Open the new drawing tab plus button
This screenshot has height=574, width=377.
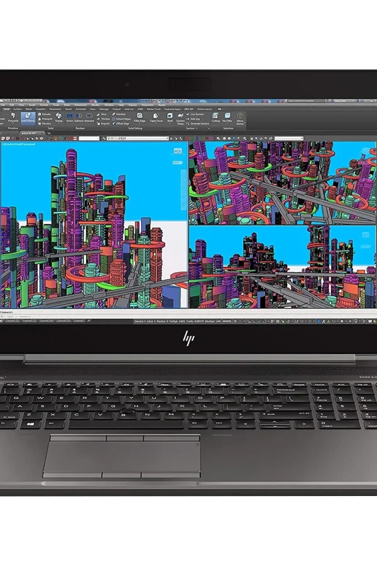[x=49, y=133]
